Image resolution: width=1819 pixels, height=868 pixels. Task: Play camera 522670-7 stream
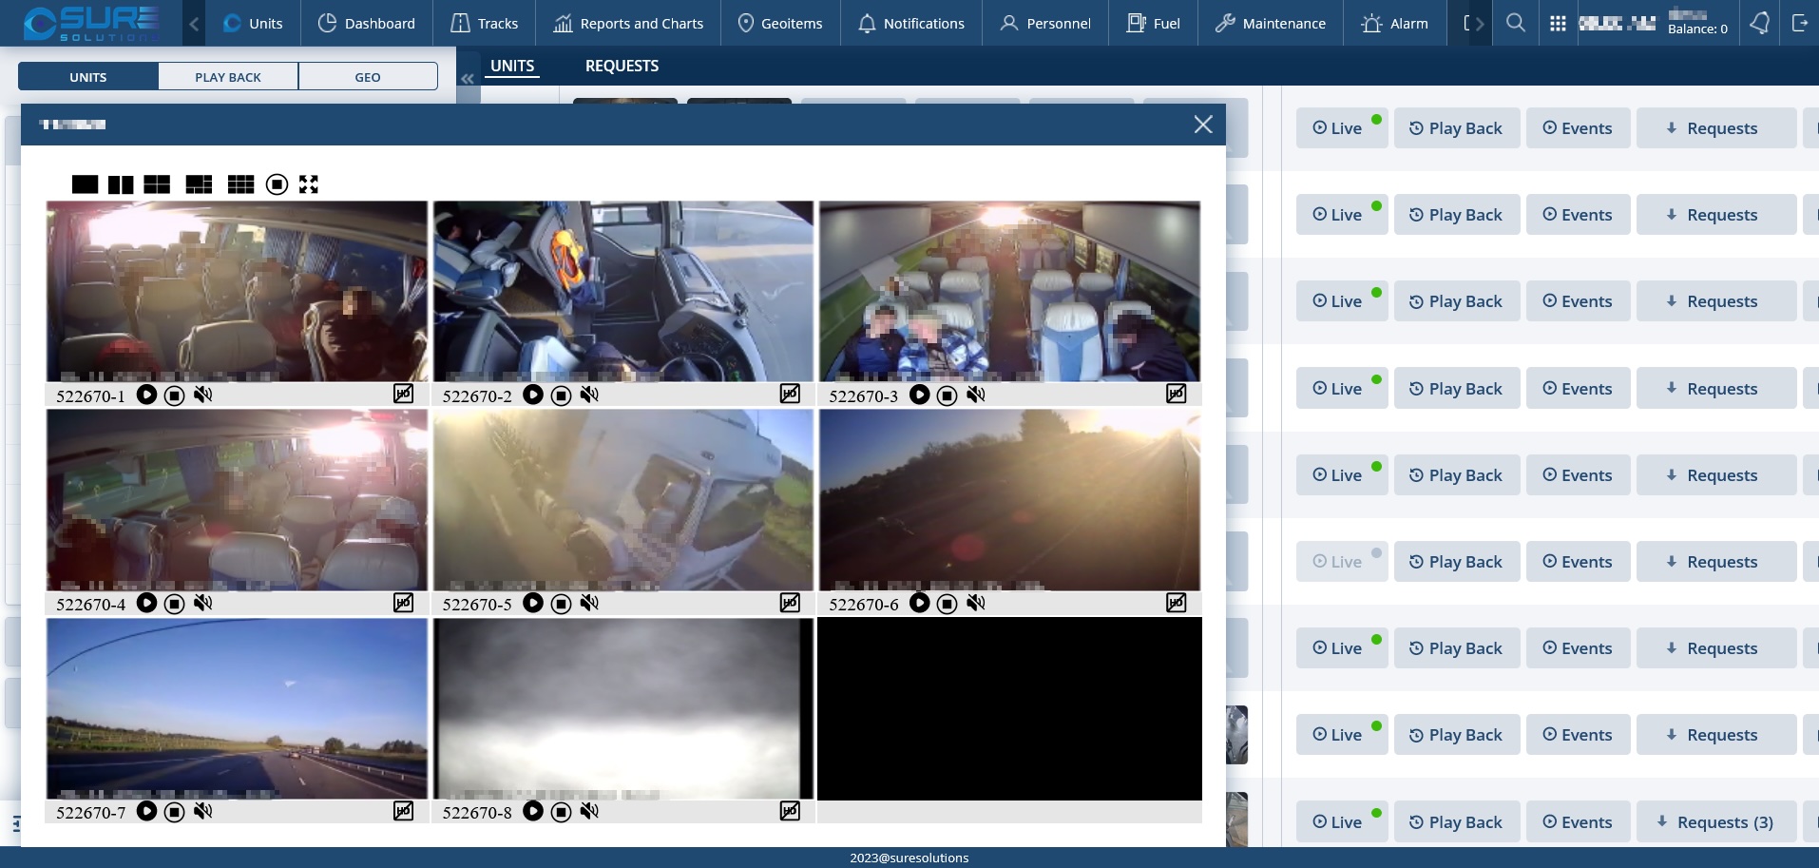coord(146,811)
